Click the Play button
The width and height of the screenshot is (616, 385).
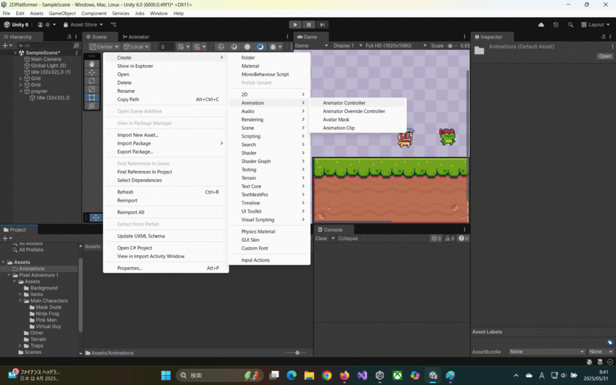pyautogui.click(x=295, y=24)
